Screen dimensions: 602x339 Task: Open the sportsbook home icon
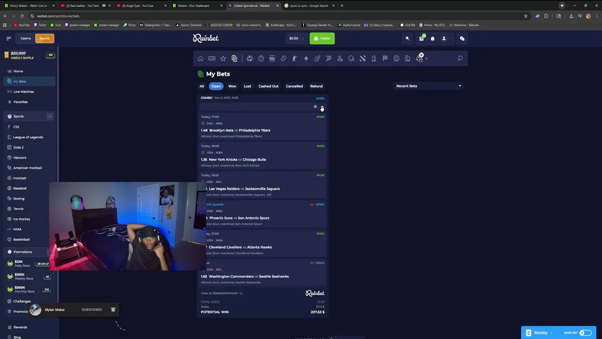click(x=200, y=58)
